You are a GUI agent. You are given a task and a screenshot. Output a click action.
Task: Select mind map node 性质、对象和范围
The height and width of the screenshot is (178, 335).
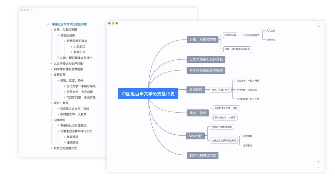point(203,40)
